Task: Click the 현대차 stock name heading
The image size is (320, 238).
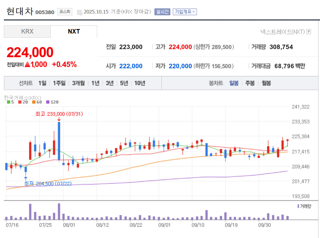Action: coord(20,11)
